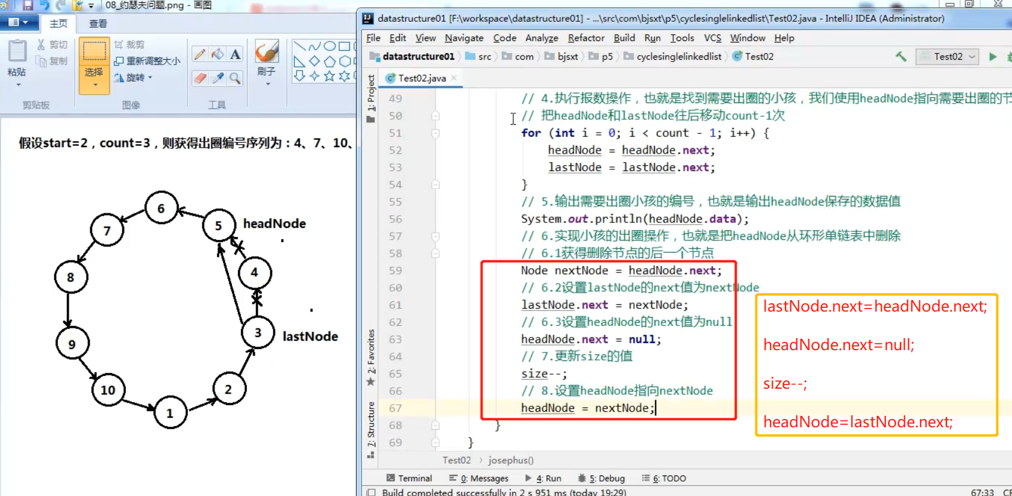Toggle code fold marker at line 54
This screenshot has width=1012, height=496.
point(436,184)
